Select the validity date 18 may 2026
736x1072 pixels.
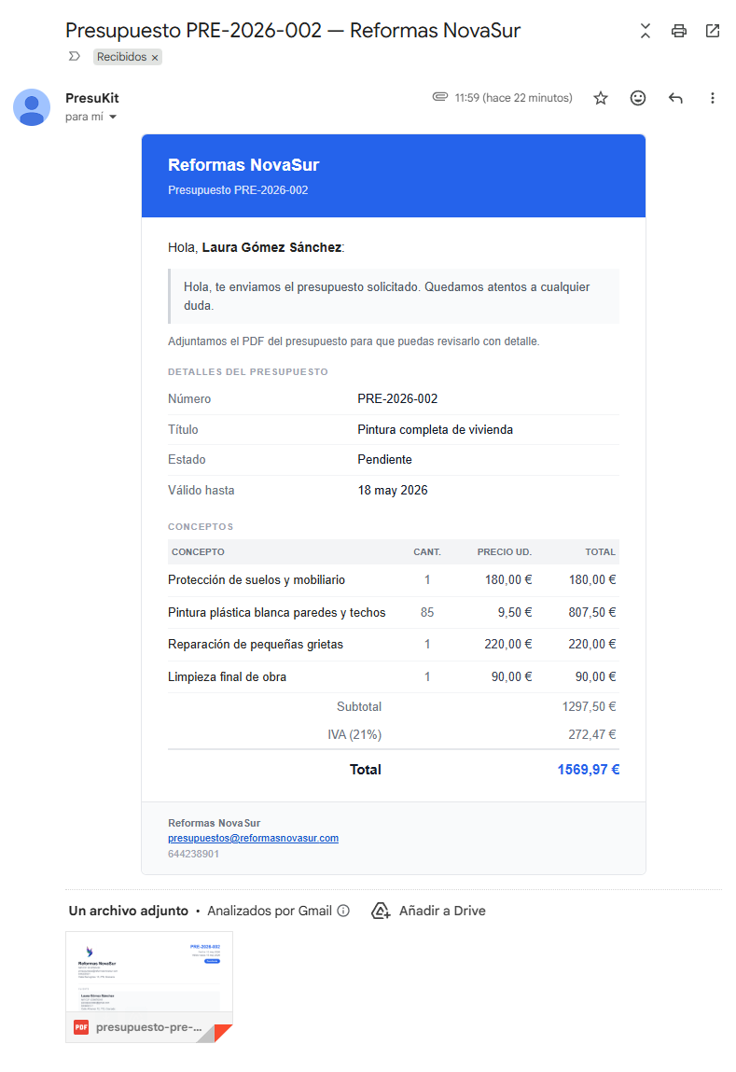pos(393,490)
